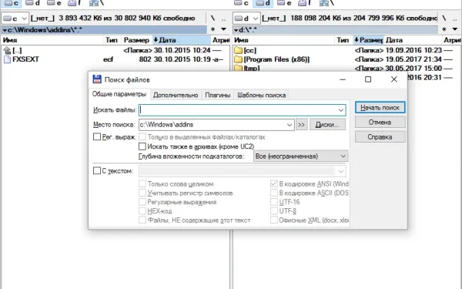Select drive c button in left panel bar

[12, 3]
